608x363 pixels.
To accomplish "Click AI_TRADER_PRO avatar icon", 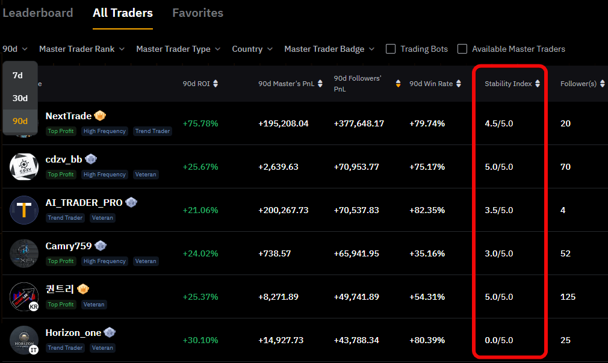I will (x=24, y=210).
